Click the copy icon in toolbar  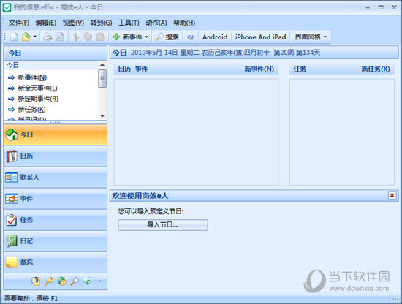(88, 37)
